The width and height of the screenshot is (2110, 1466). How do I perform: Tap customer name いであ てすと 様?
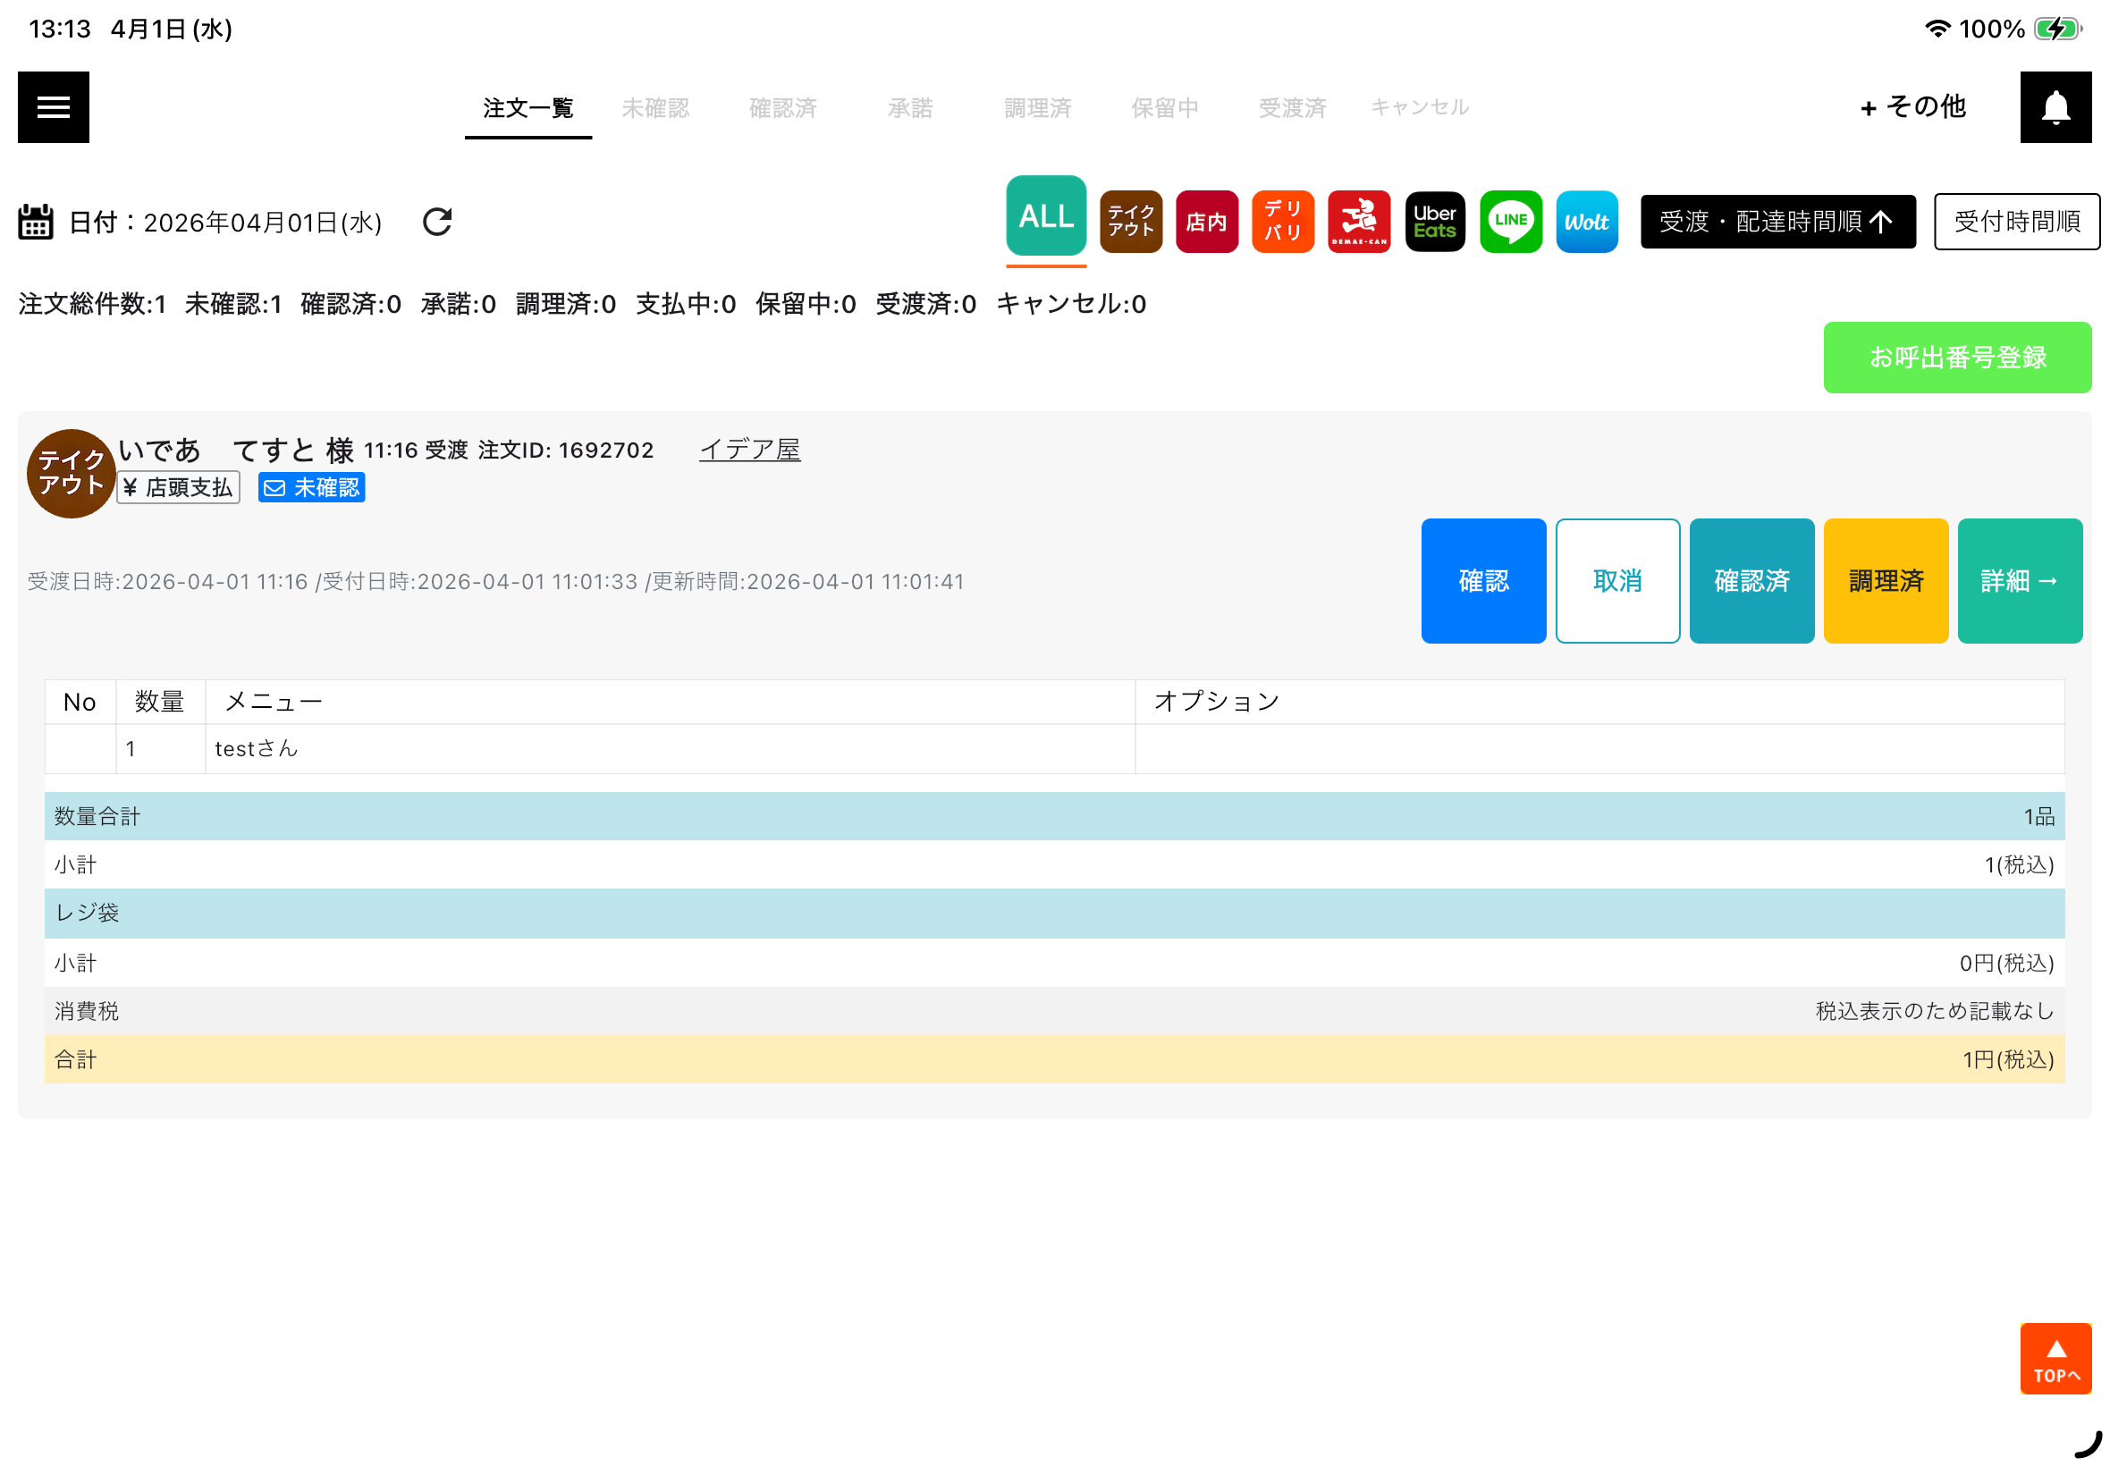coord(236,451)
